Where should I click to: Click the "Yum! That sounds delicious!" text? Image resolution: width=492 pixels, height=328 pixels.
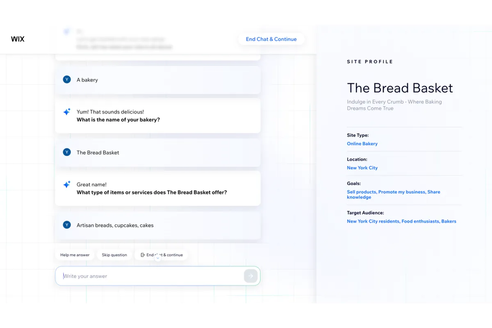110,112
